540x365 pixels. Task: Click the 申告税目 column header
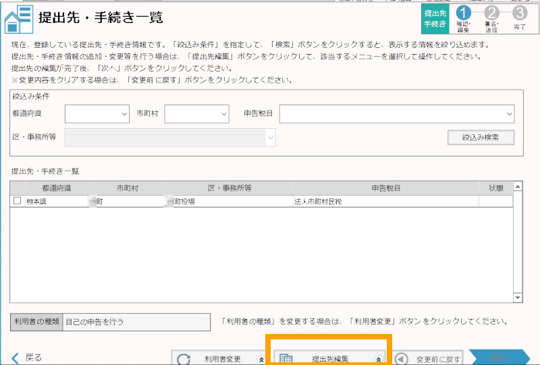click(385, 188)
